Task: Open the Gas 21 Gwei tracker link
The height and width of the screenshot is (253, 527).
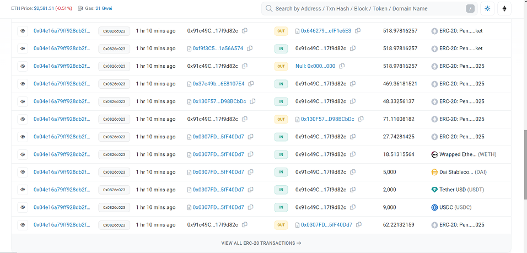Action: pos(104,8)
